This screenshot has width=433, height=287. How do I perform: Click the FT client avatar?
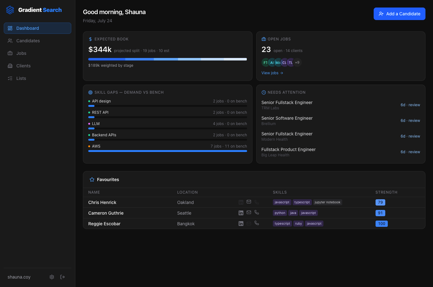point(266,62)
